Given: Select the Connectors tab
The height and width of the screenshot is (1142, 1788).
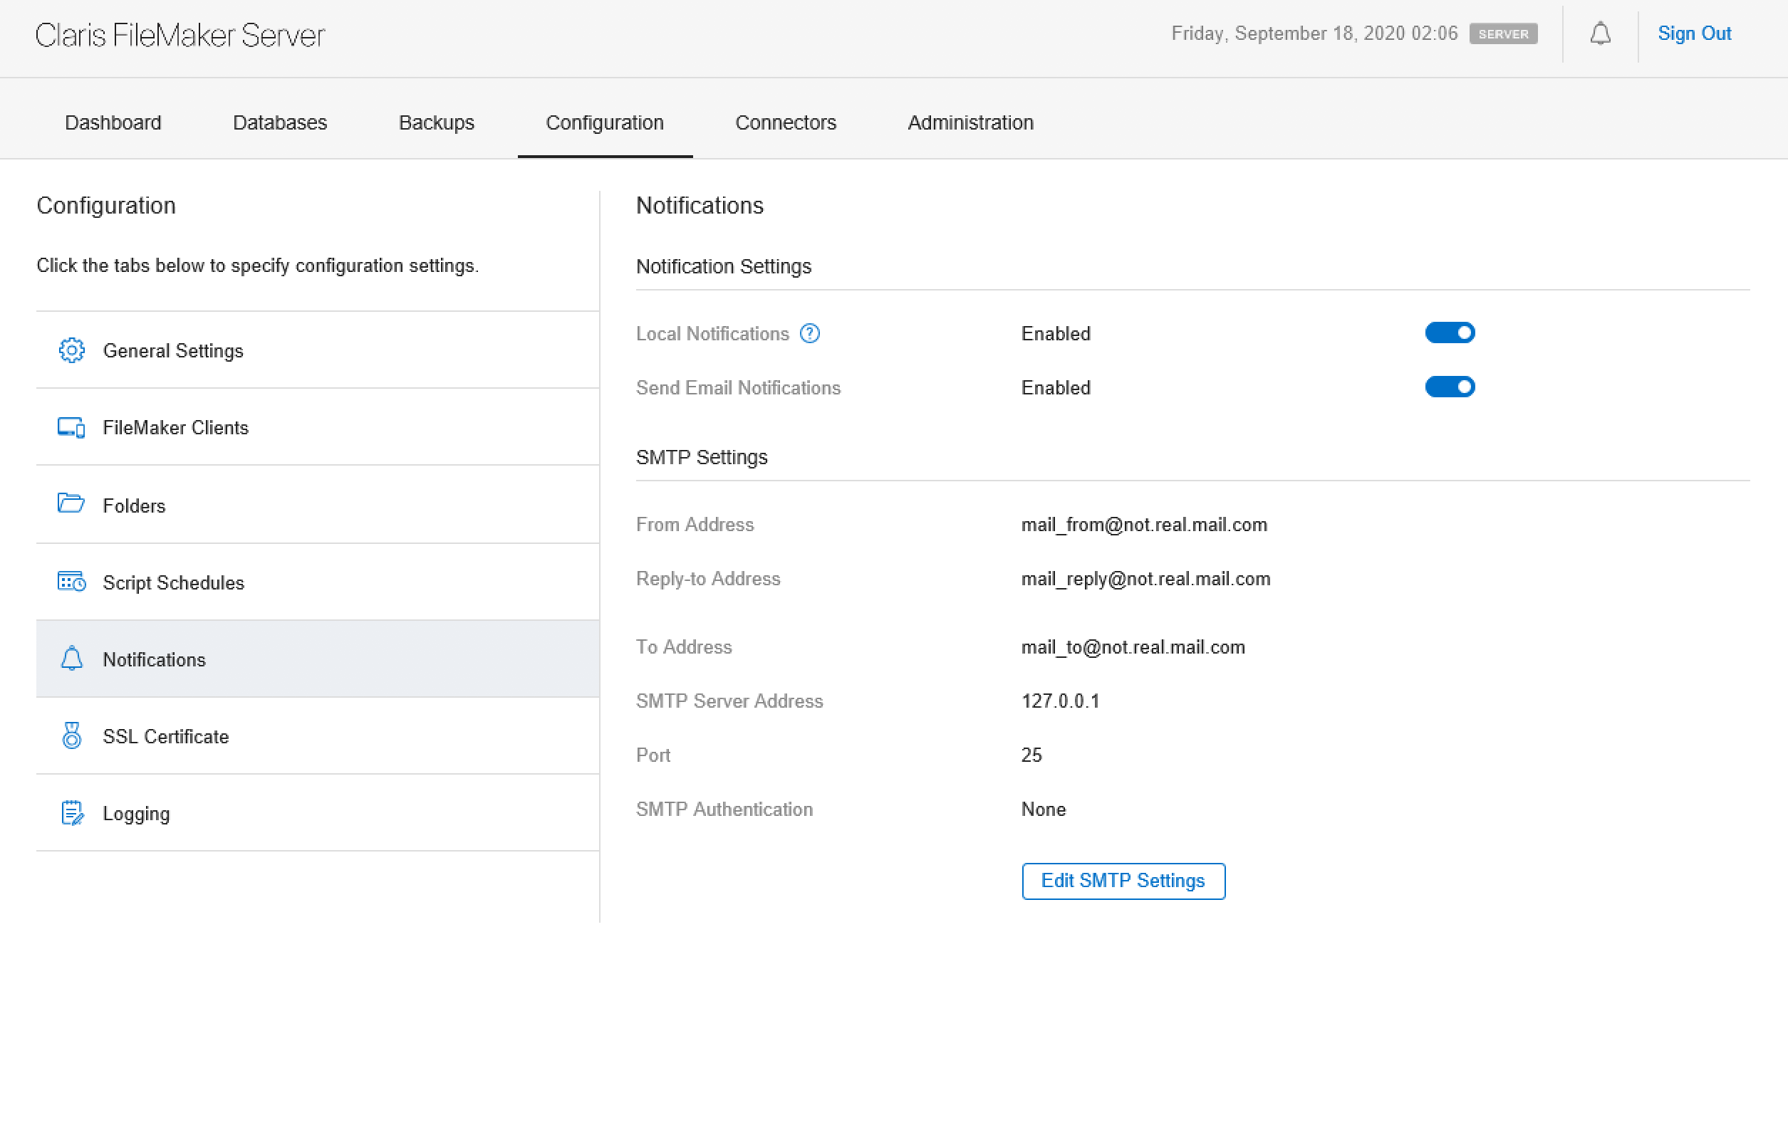Looking at the screenshot, I should pos(785,122).
